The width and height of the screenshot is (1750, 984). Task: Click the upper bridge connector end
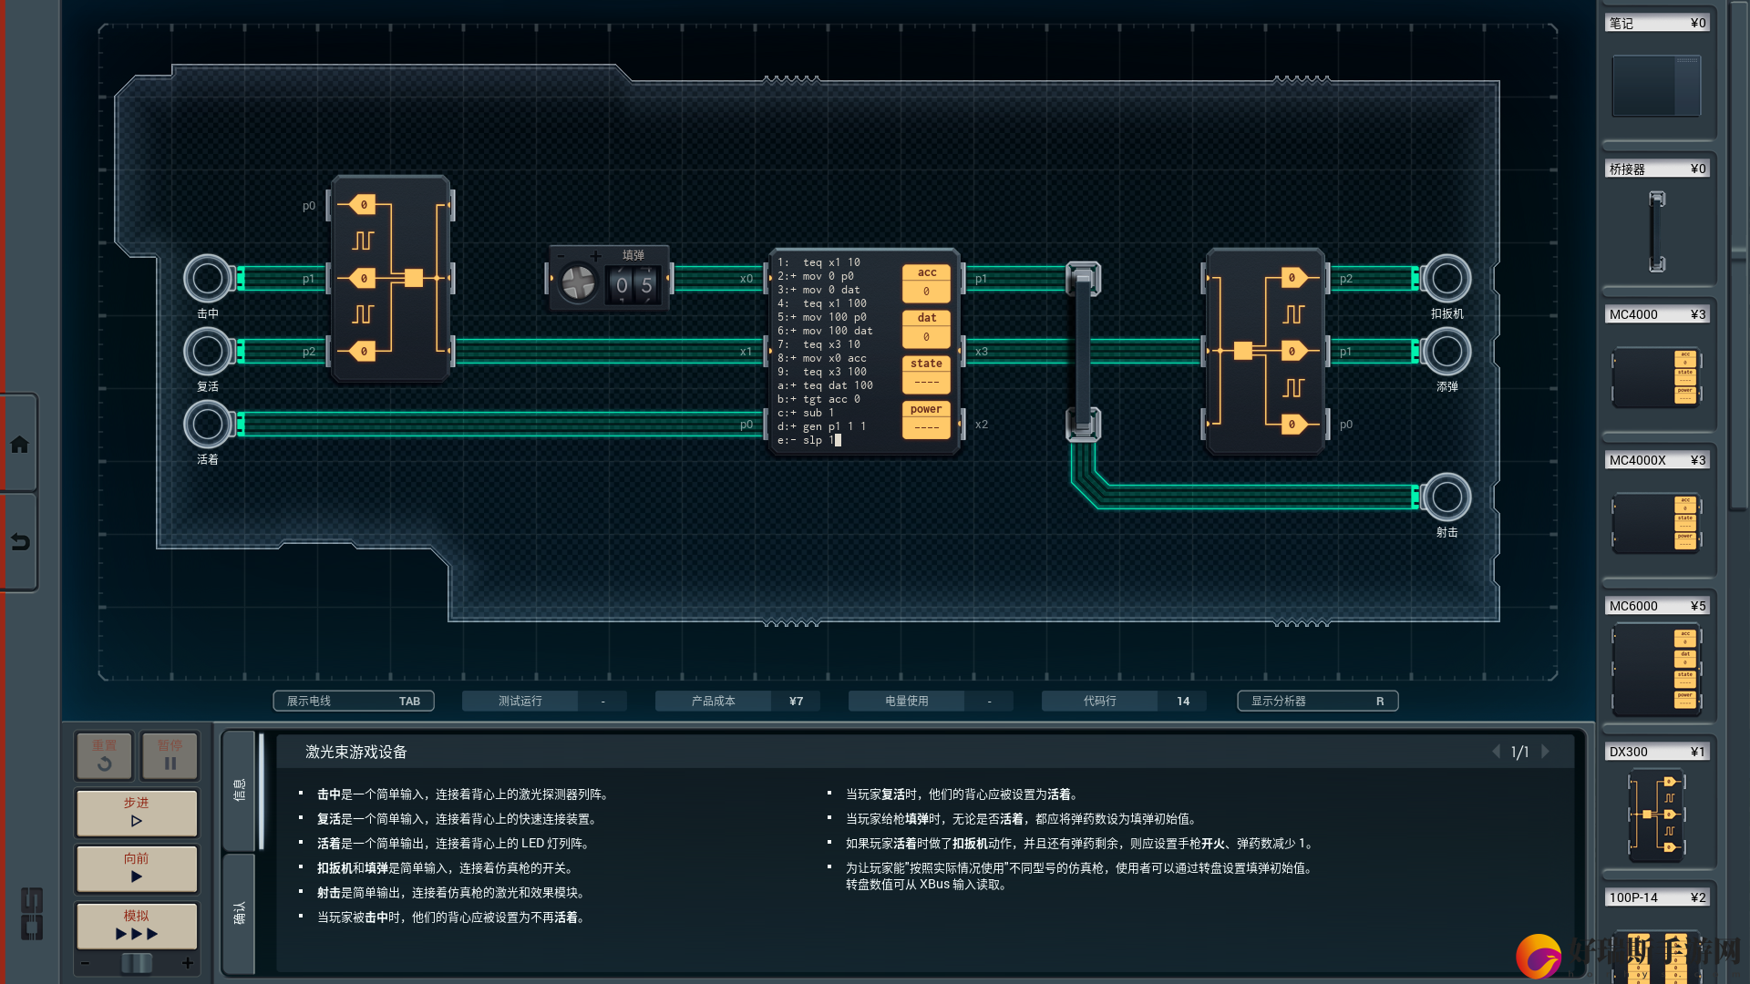(x=1083, y=277)
